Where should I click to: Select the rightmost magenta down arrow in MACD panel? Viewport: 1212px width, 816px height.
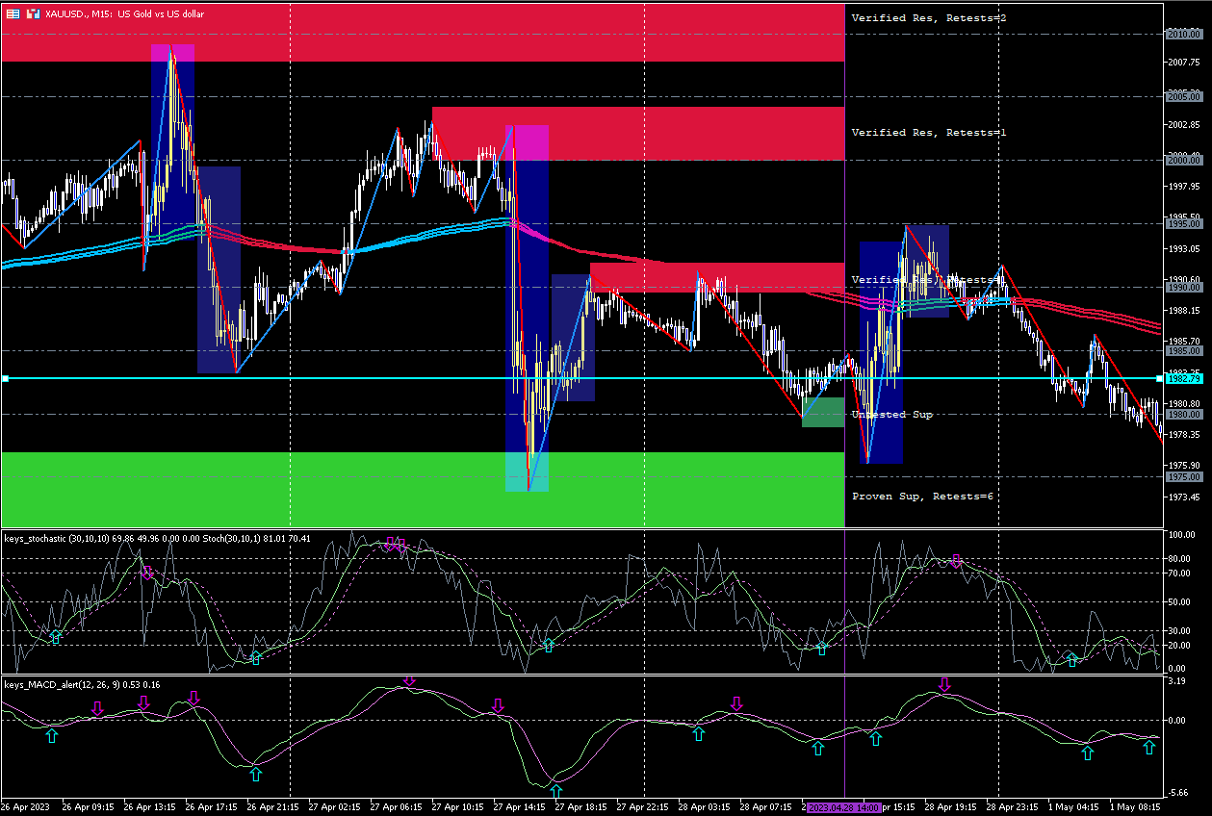tap(944, 684)
